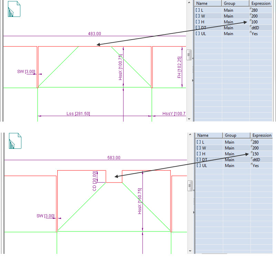This screenshot has width=276, height=258.
Task: Collapse panel with left splitter arrow beside 483.00 drawing
Action: coord(193,59)
